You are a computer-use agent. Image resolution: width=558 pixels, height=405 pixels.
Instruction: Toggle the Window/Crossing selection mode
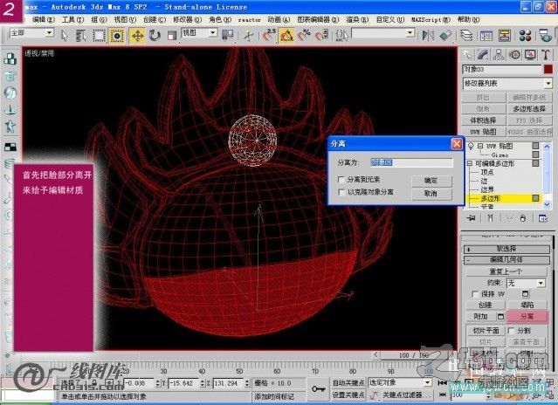pos(117,35)
